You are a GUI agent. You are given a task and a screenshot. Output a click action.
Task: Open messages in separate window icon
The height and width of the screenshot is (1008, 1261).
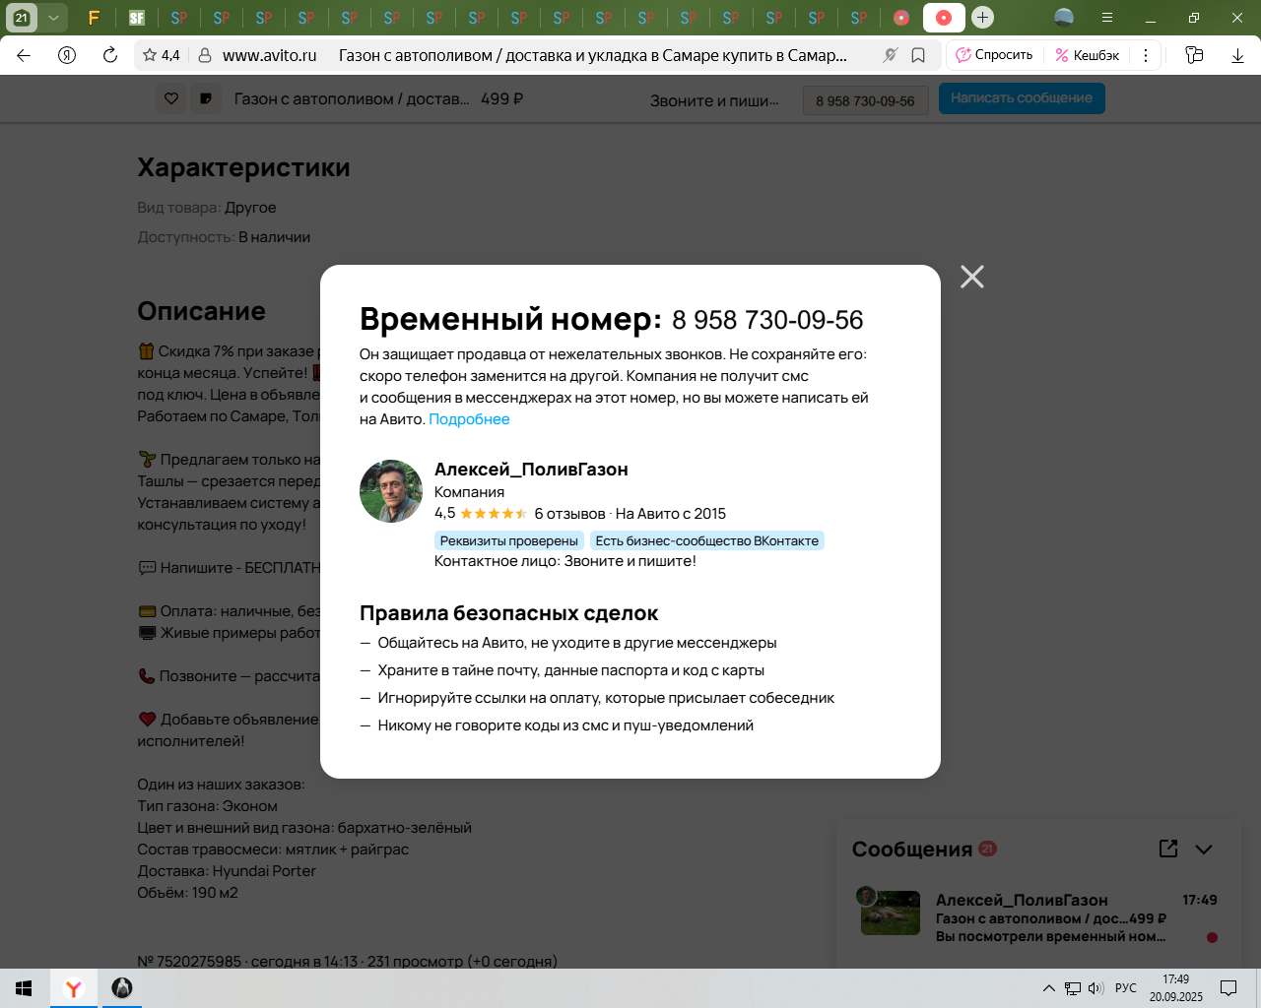[x=1168, y=849]
